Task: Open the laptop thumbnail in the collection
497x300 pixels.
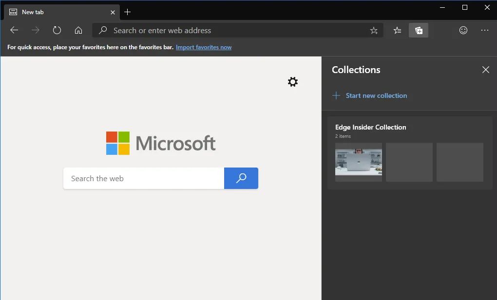Action: point(359,162)
